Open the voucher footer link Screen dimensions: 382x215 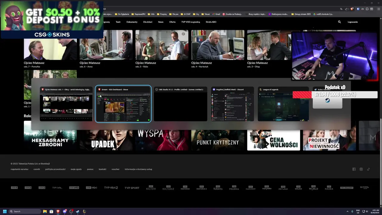[x=115, y=169]
